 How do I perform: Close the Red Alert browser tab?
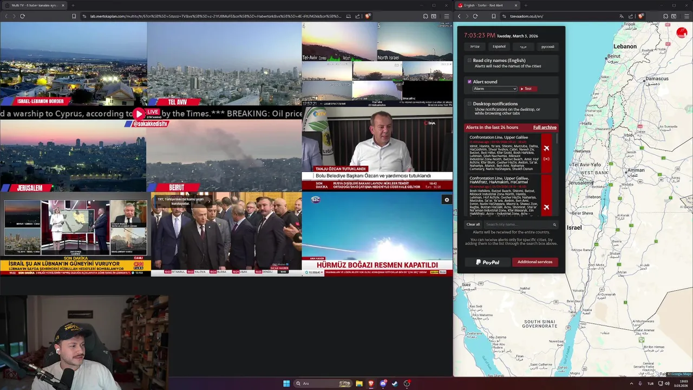pos(515,5)
